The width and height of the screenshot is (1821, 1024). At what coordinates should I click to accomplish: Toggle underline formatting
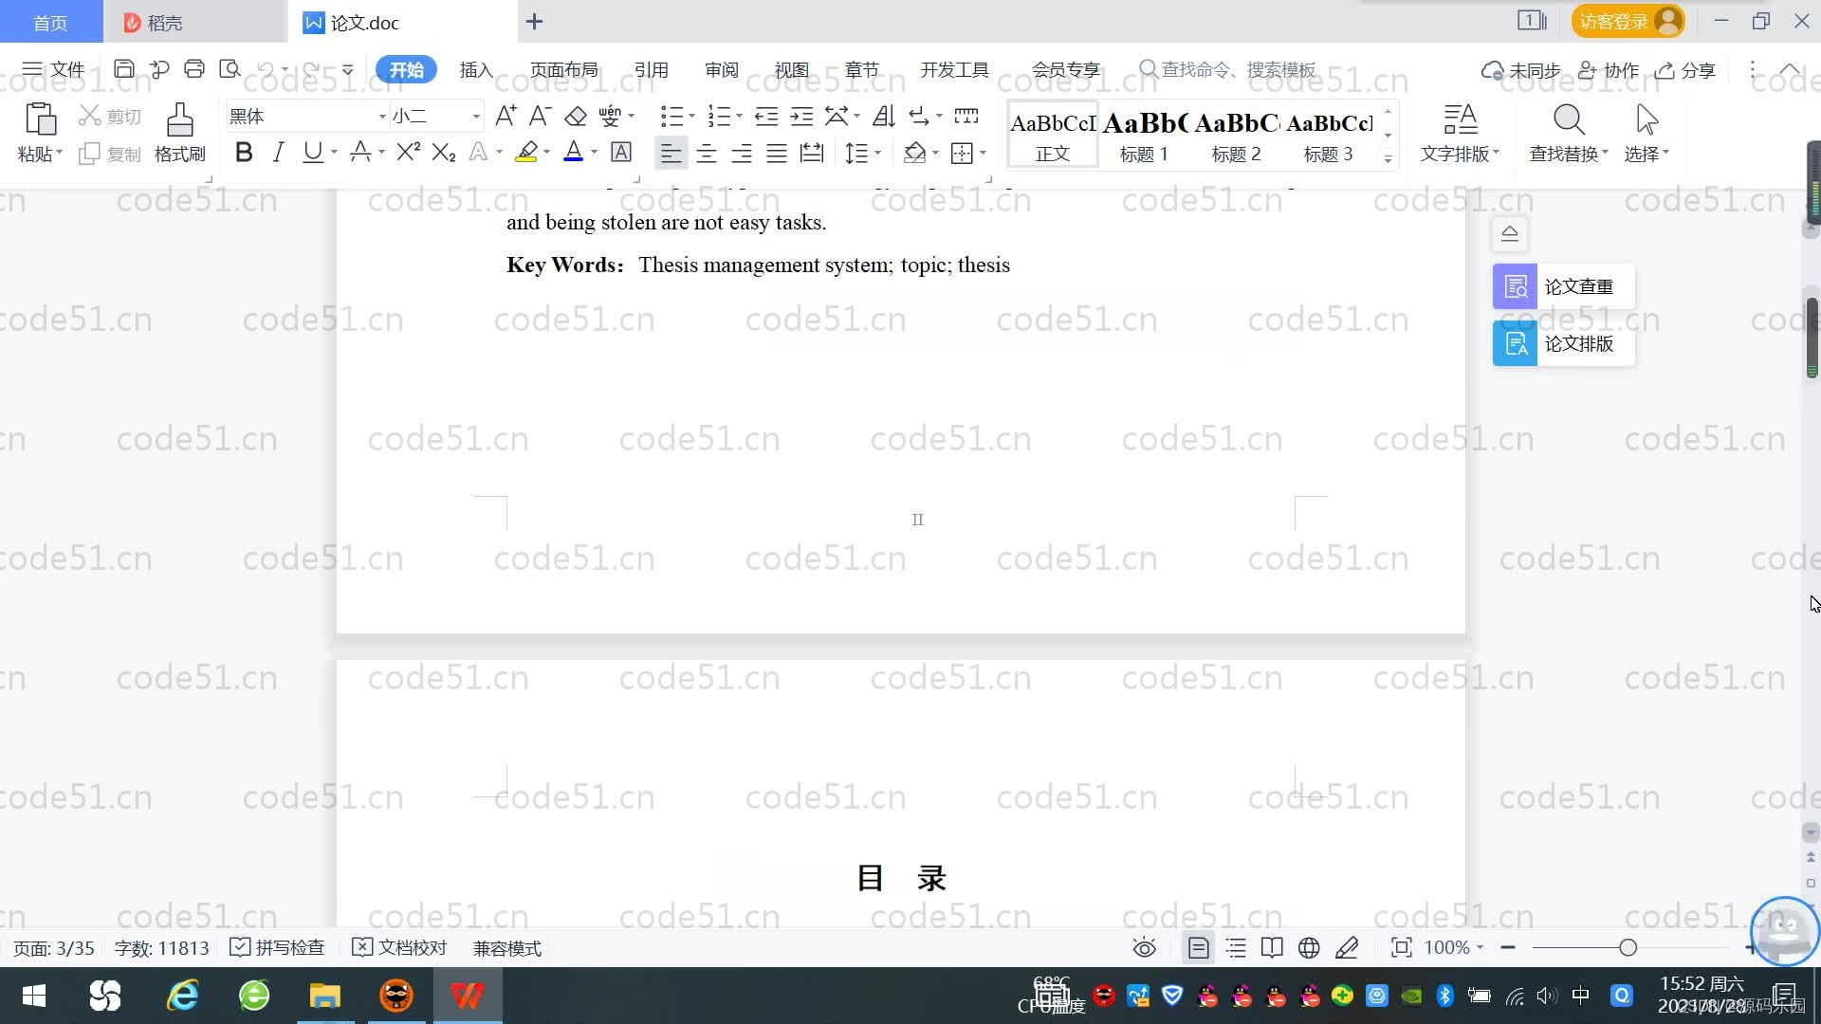point(311,152)
